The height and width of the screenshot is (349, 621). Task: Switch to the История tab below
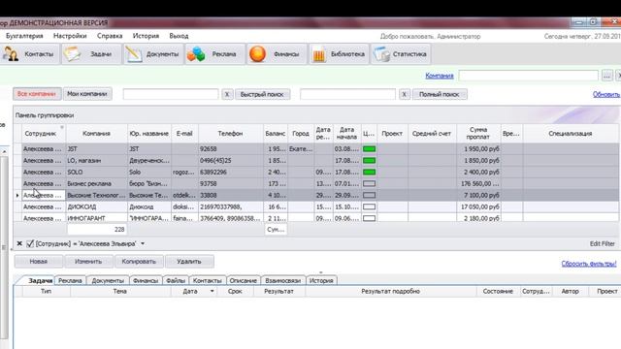(x=321, y=280)
